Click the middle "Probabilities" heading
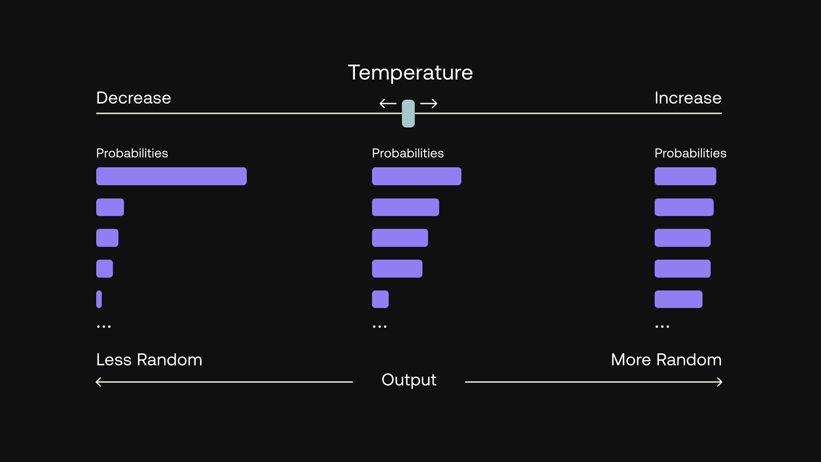821x462 pixels. click(x=408, y=153)
